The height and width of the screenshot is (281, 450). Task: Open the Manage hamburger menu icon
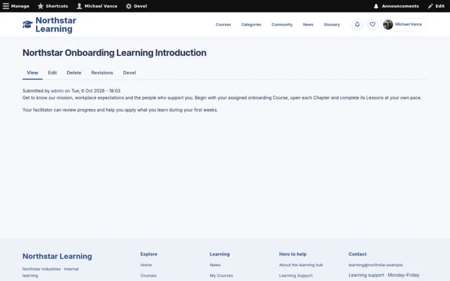[6, 6]
